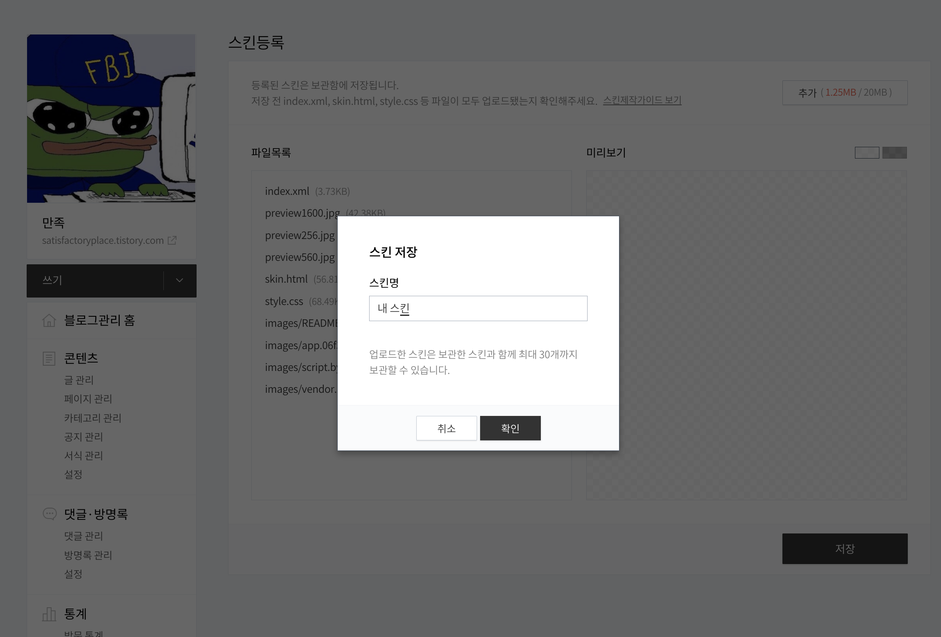Click the FBI frog profile image

[111, 118]
